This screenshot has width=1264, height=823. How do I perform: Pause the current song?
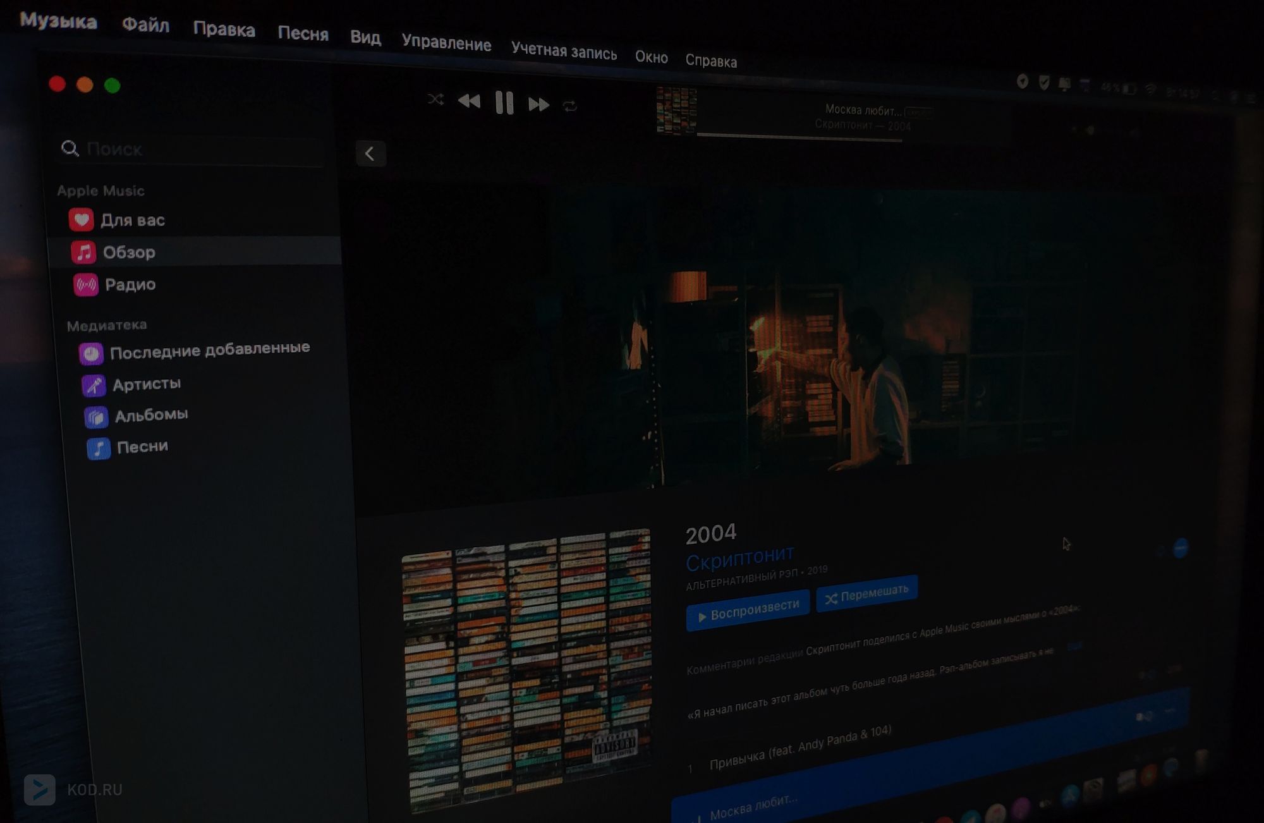(x=504, y=102)
